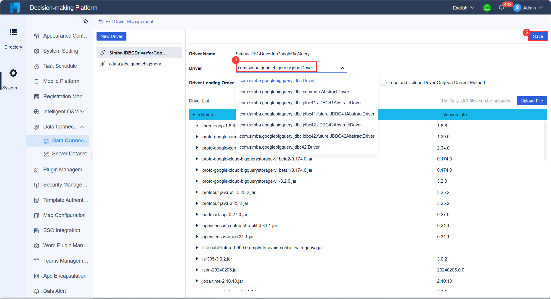This screenshot has height=299, width=551.
Task: Open the Directory panel icon
Action: [13, 32]
